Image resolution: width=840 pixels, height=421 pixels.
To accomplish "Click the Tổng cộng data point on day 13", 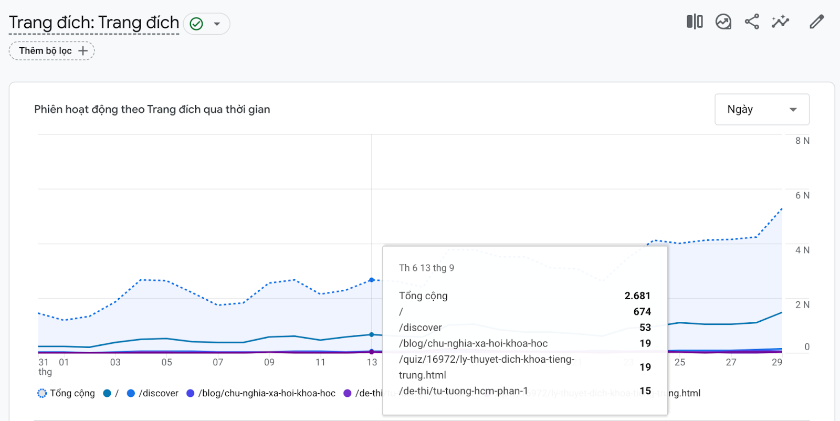I will pyautogui.click(x=372, y=280).
